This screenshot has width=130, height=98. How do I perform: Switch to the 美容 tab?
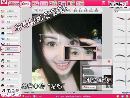point(26,4)
